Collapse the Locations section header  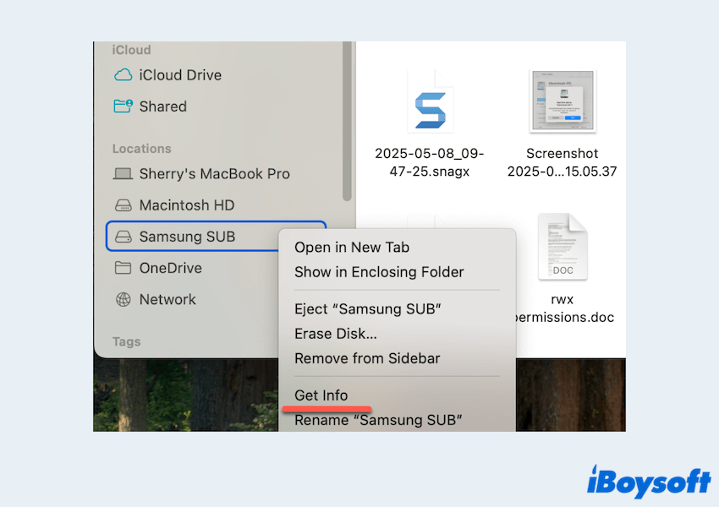point(142,149)
